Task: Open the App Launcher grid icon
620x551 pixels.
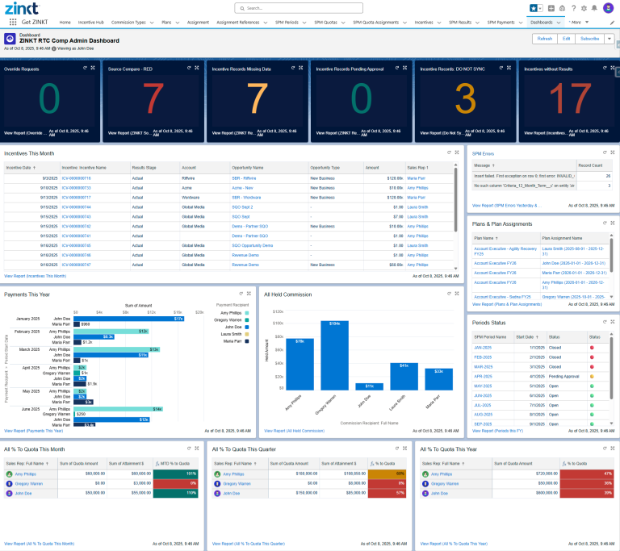Action: (13, 22)
